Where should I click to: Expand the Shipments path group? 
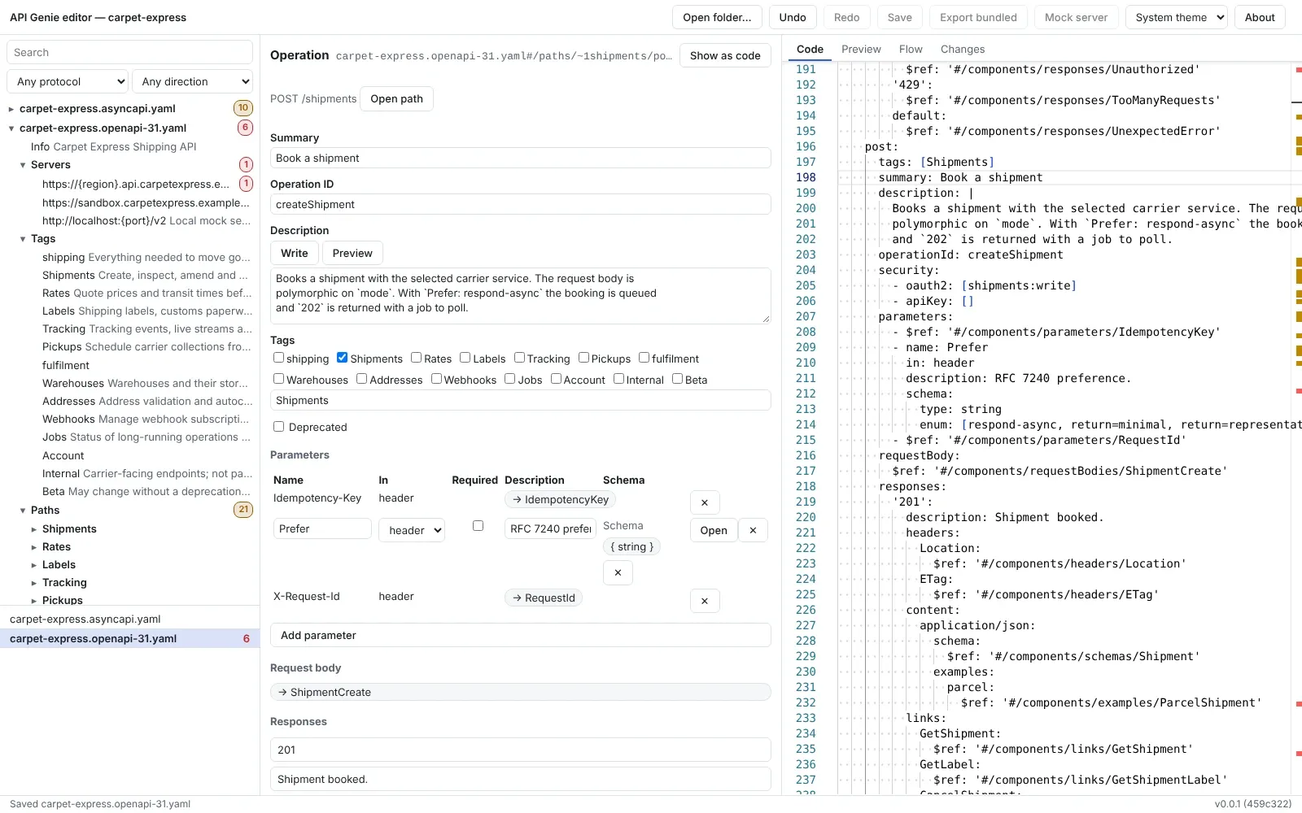[x=34, y=529]
